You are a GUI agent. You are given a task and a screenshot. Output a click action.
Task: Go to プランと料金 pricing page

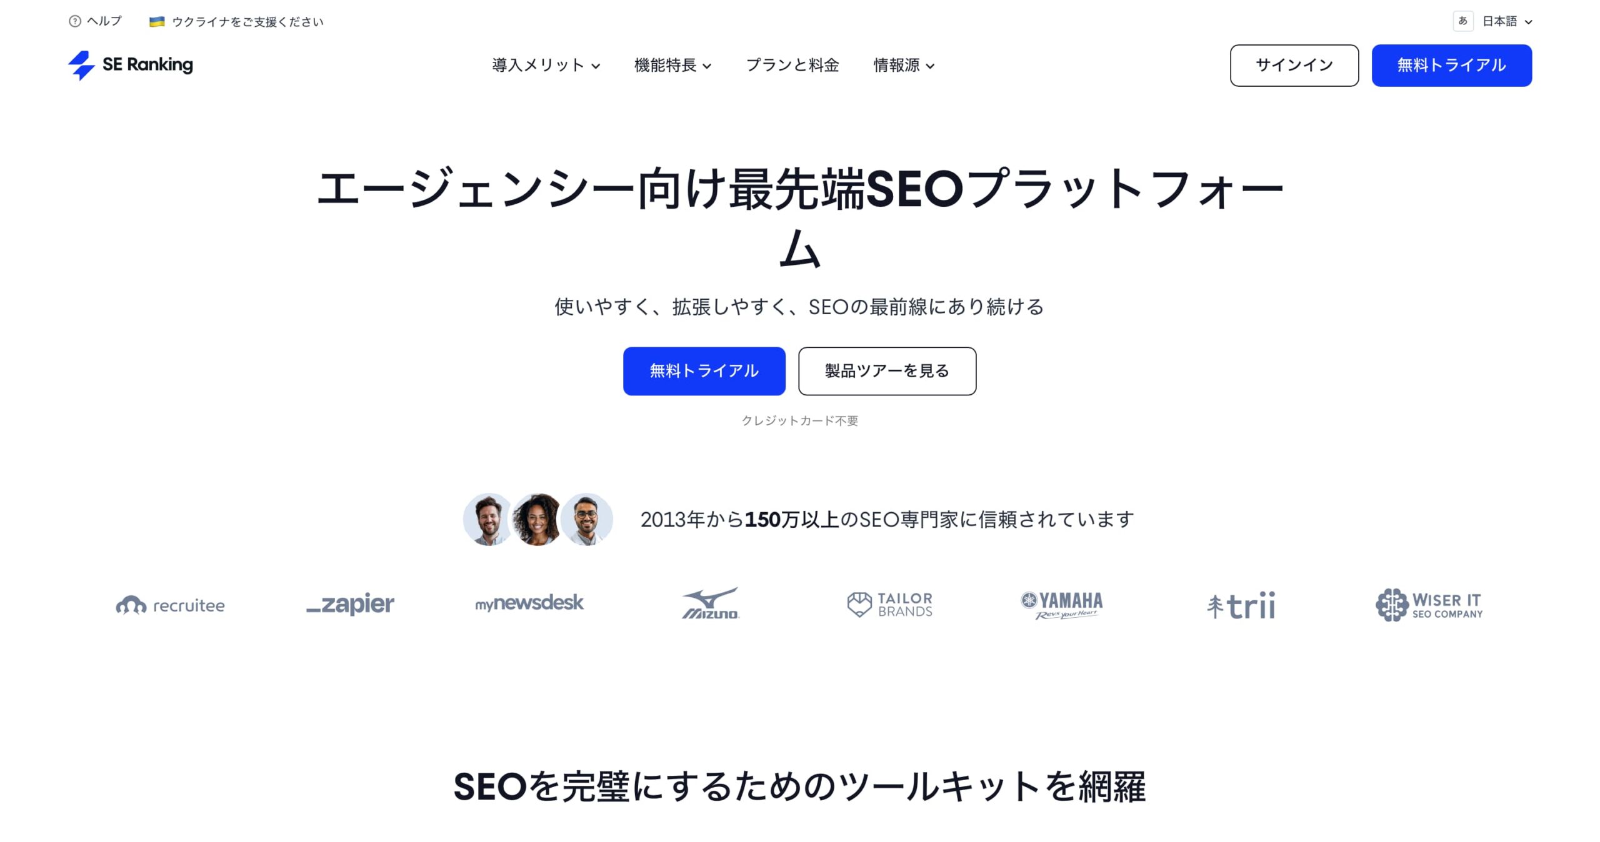[x=792, y=65]
